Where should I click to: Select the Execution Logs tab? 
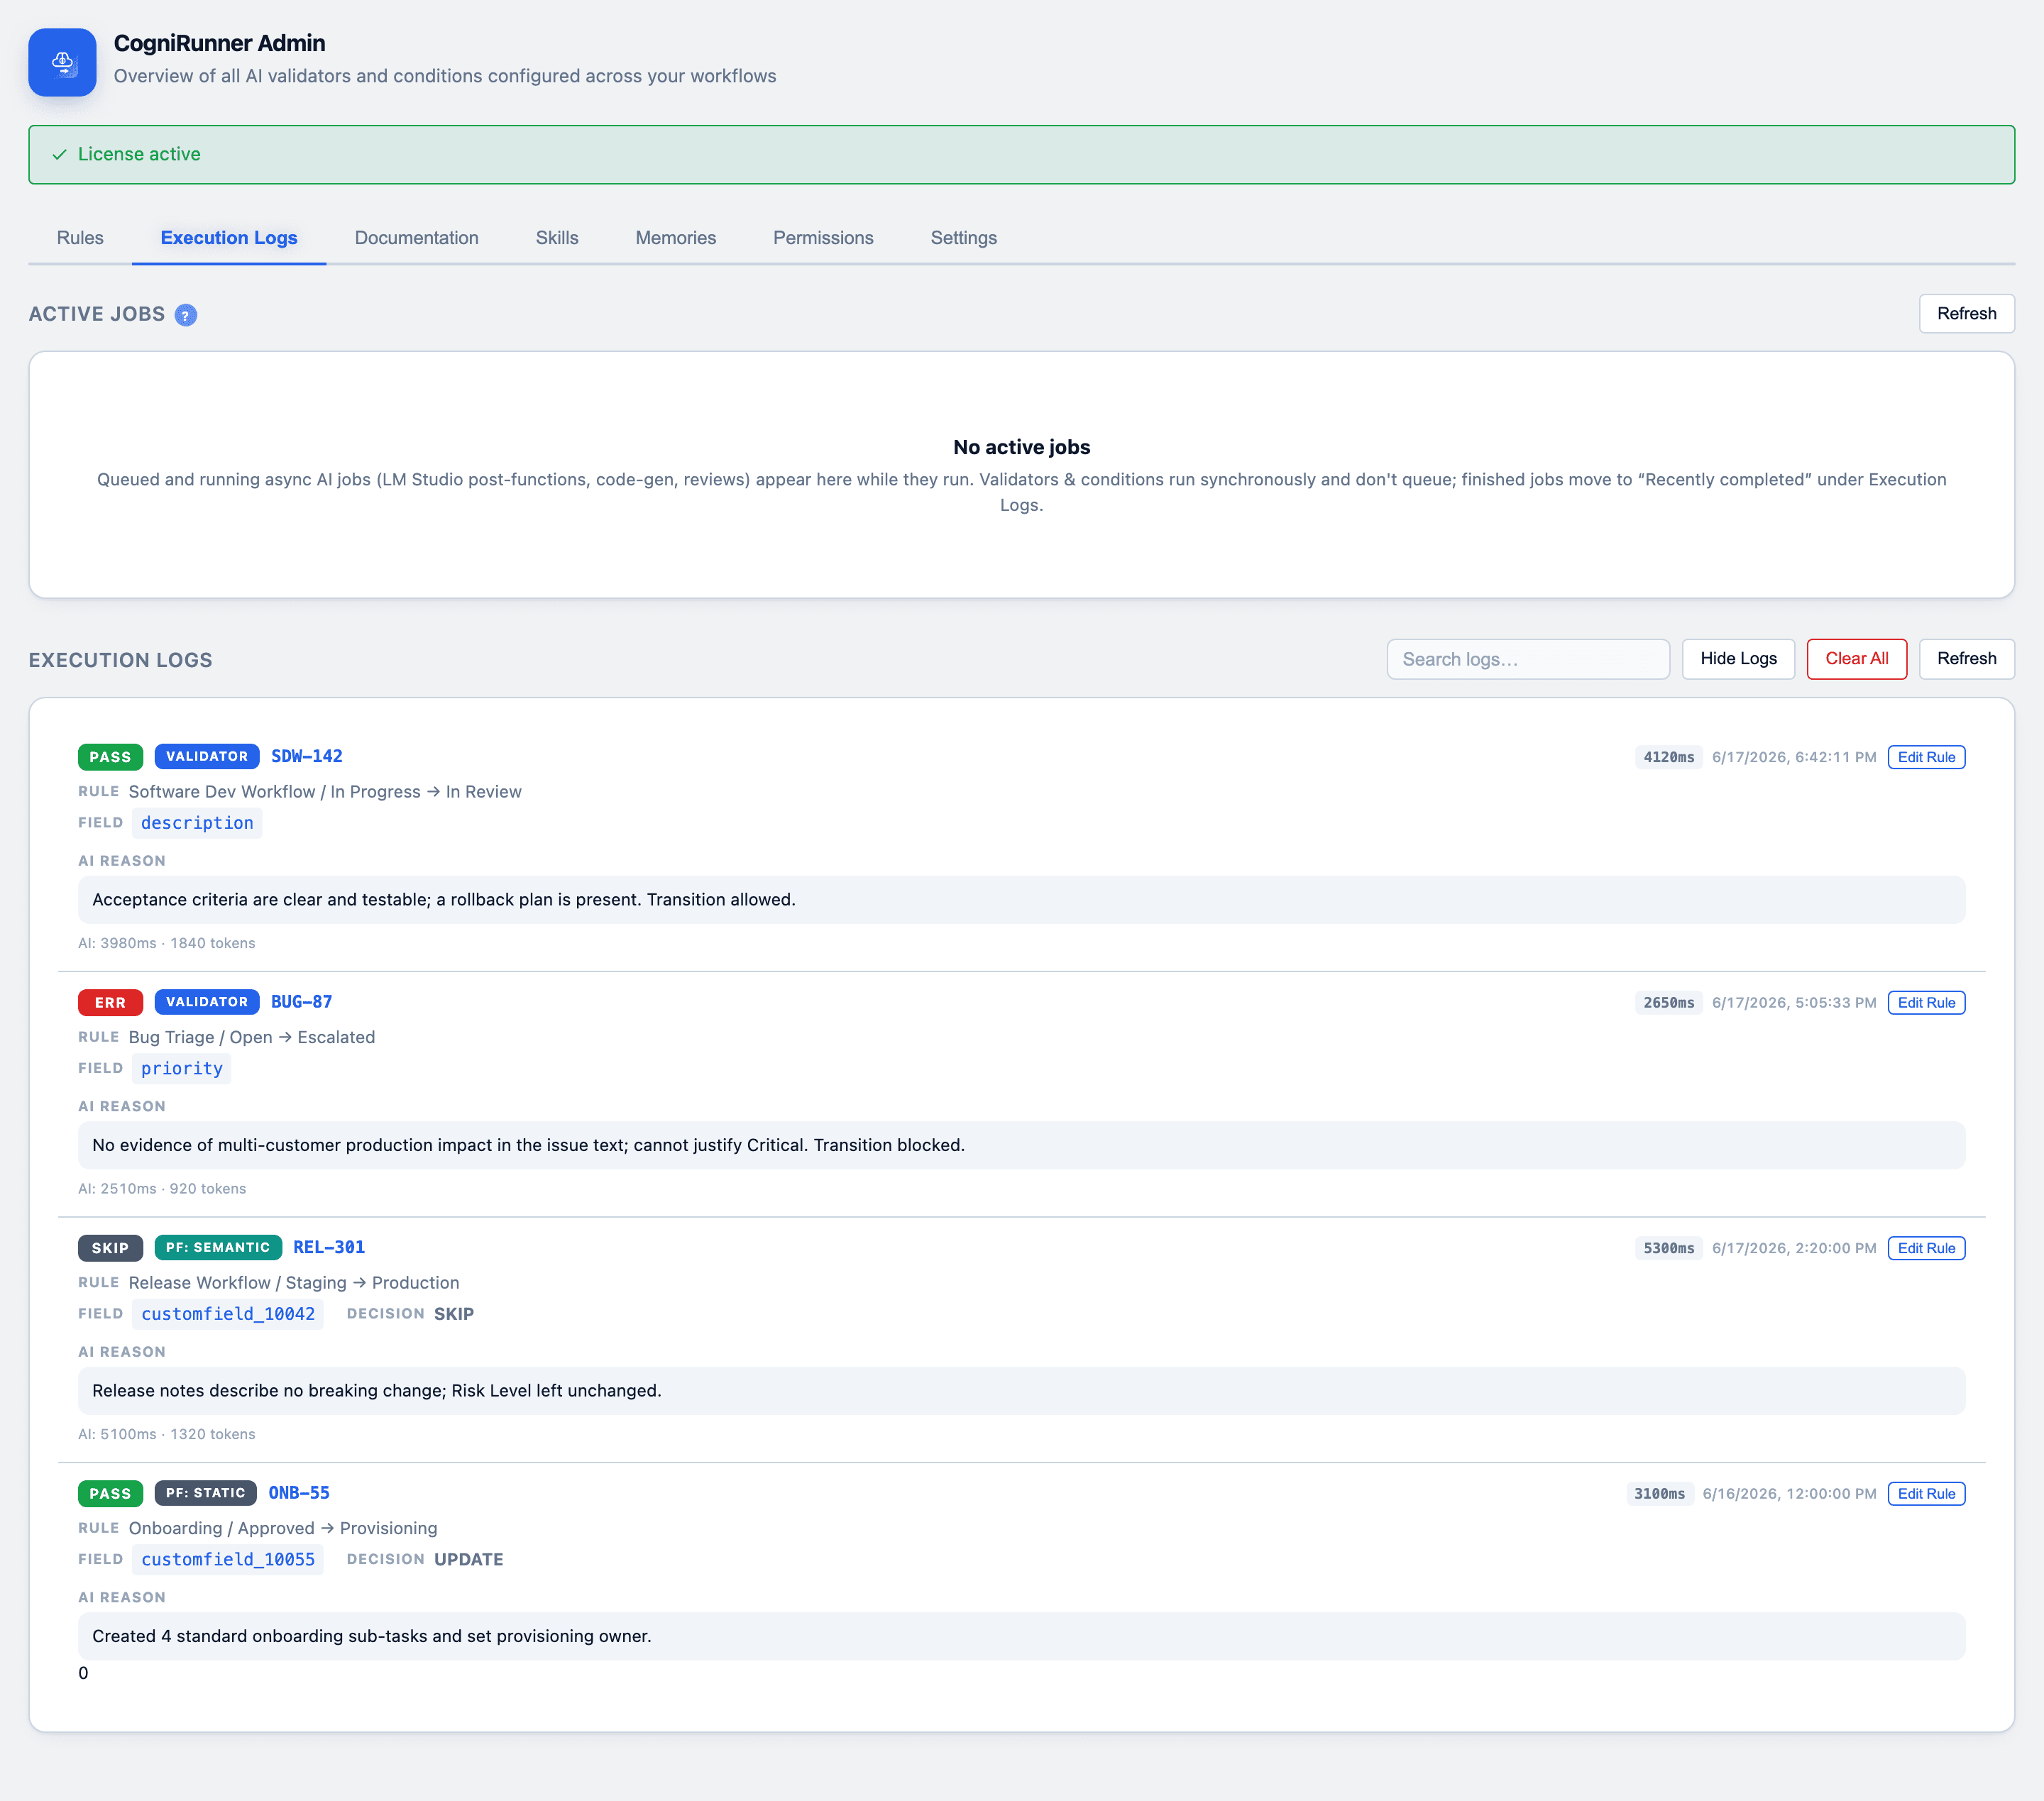pyautogui.click(x=229, y=238)
